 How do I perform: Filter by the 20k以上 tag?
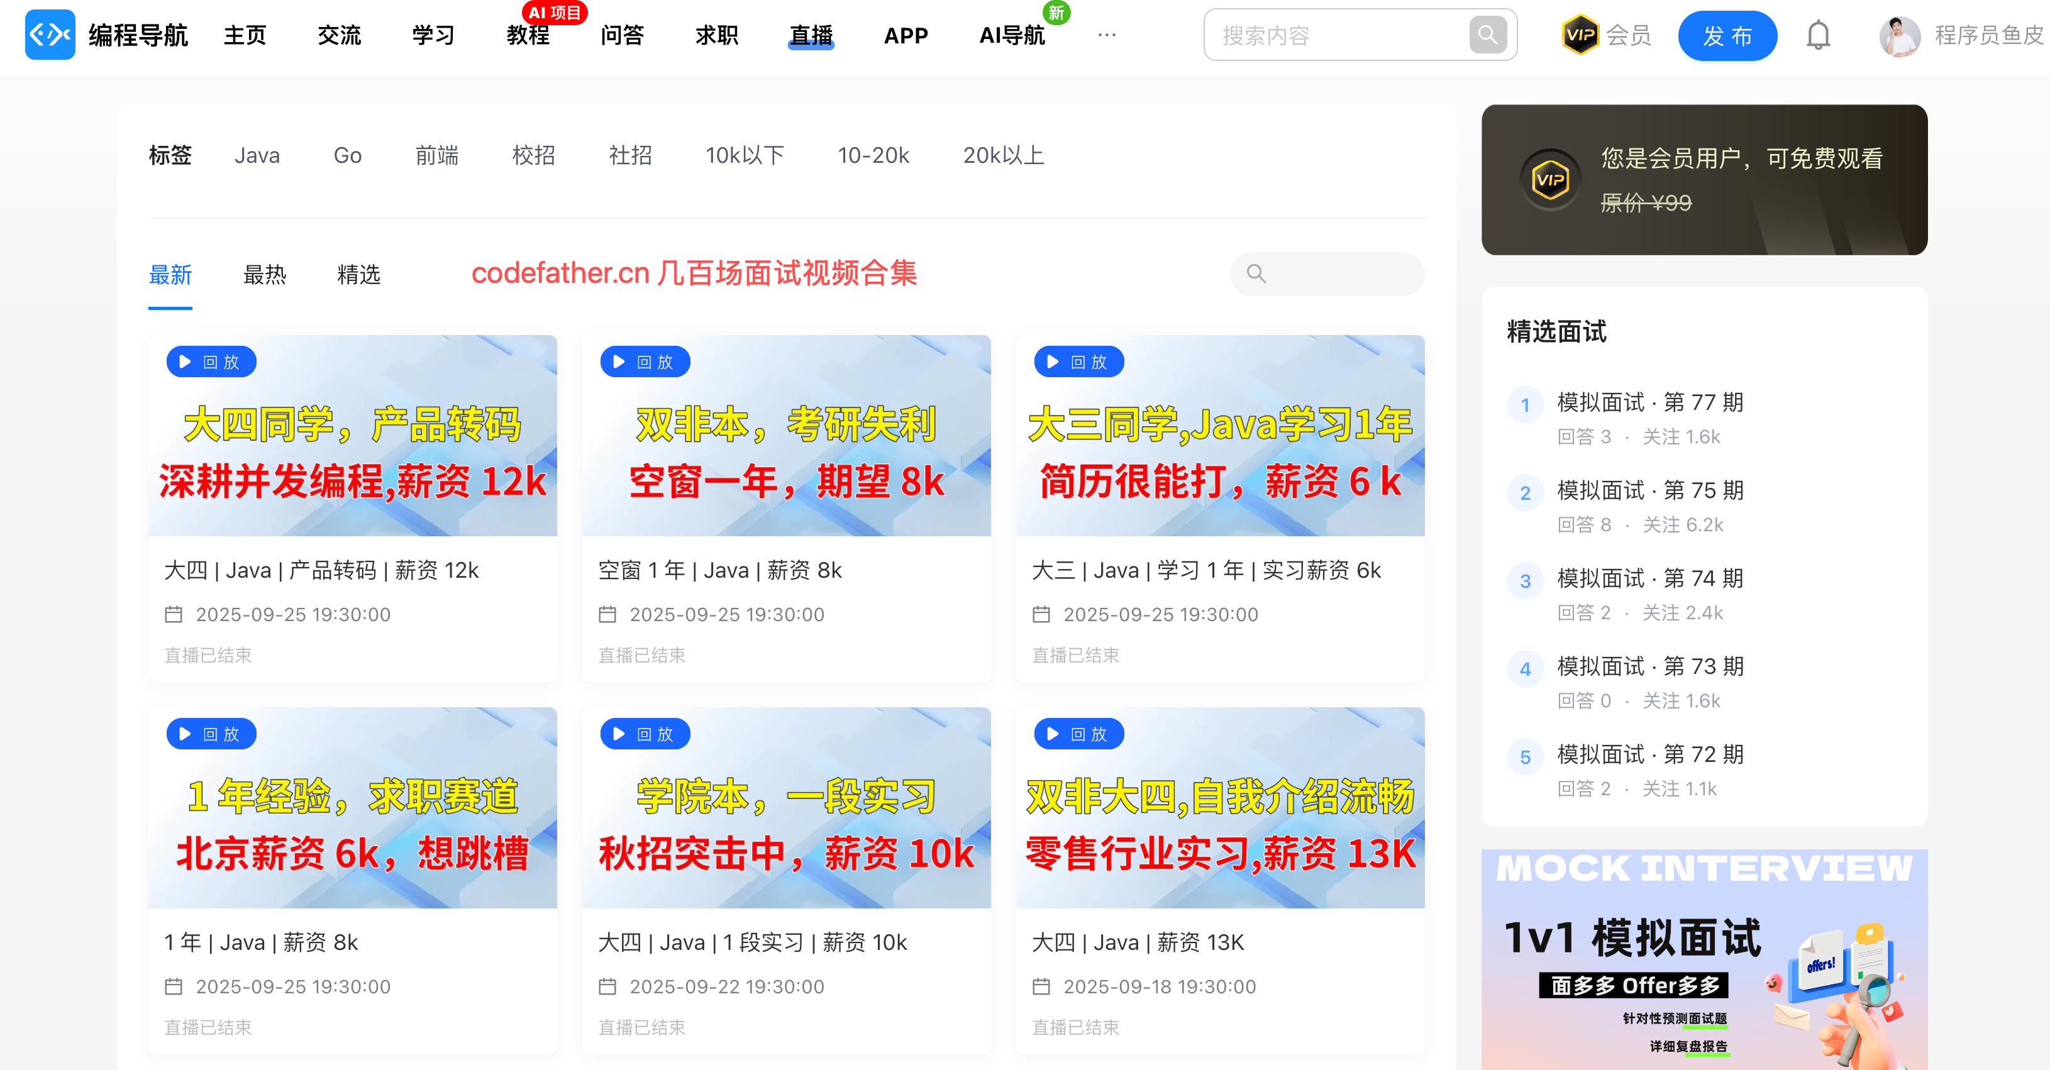(1003, 155)
